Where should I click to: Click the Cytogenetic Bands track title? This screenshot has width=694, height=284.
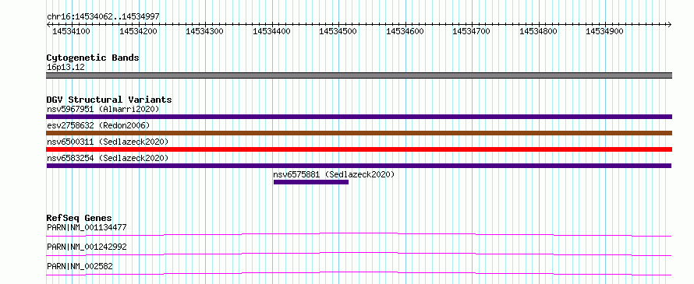click(x=93, y=58)
